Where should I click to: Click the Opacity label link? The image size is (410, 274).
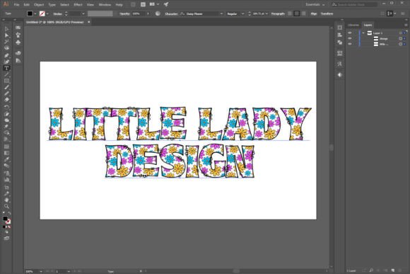[124, 13]
